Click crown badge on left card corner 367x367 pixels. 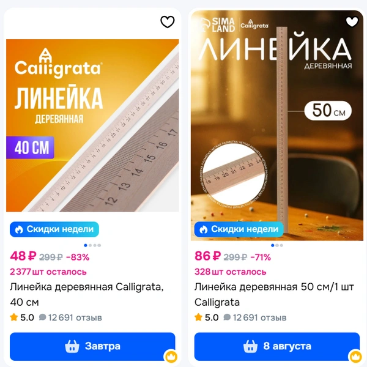click(171, 357)
